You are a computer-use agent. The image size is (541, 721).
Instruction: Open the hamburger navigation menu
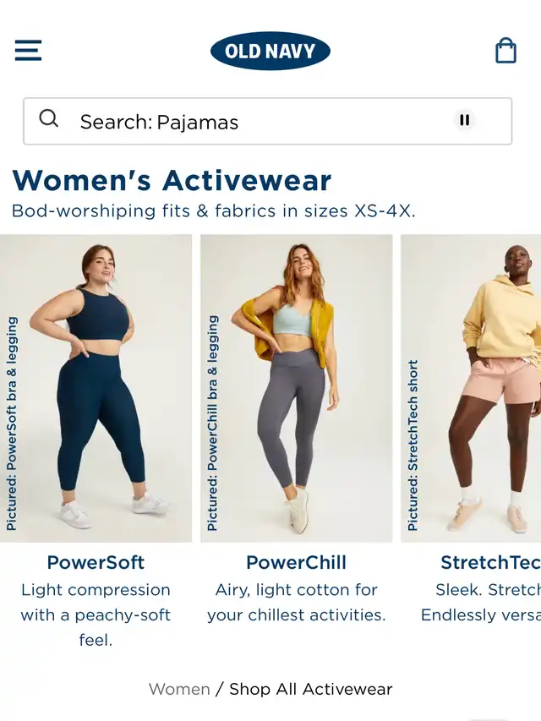(x=28, y=50)
